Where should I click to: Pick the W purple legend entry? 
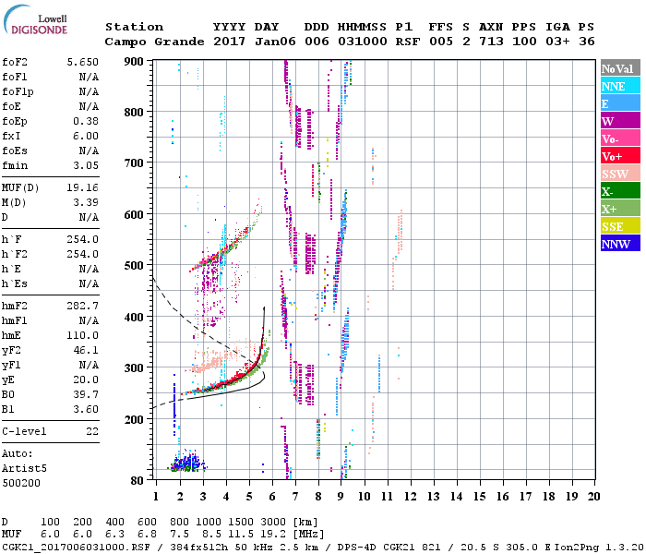[x=617, y=121]
